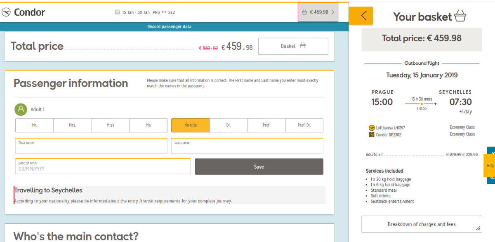Focus the Last name input field
This screenshot has width=495, height=242.
247,146
